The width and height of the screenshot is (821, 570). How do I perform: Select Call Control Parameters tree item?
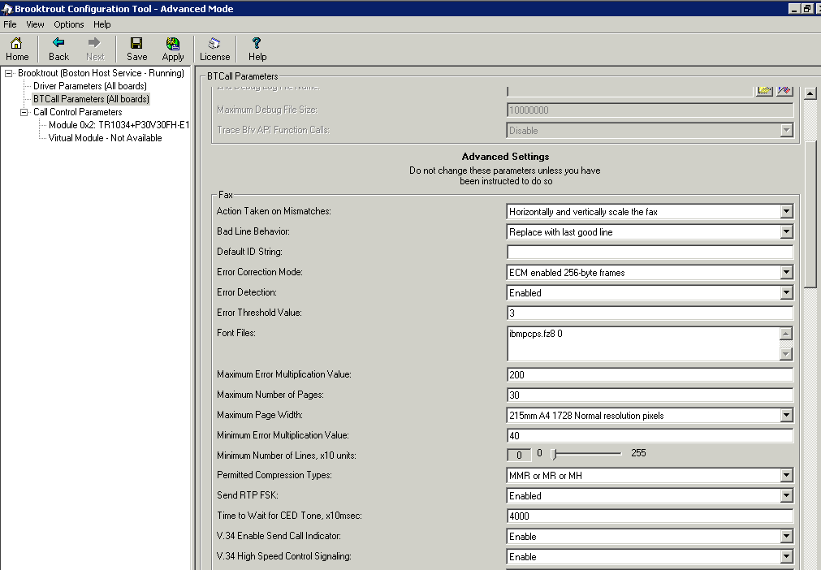[x=77, y=112]
